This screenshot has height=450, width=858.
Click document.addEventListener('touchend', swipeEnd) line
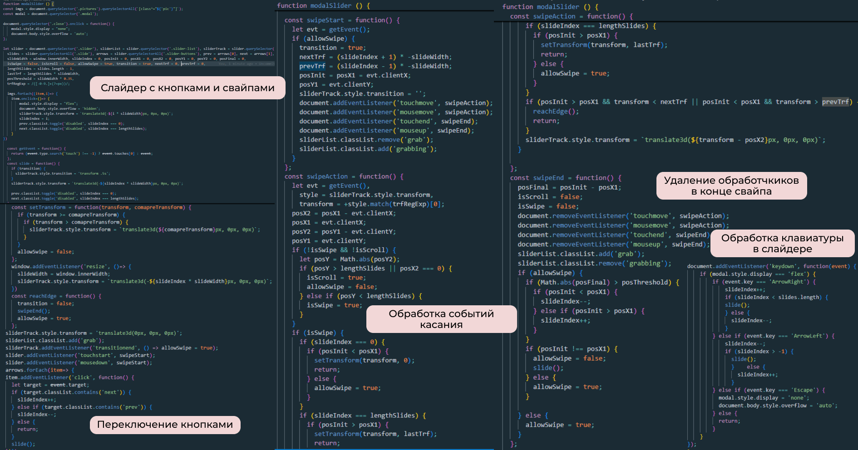389,121
